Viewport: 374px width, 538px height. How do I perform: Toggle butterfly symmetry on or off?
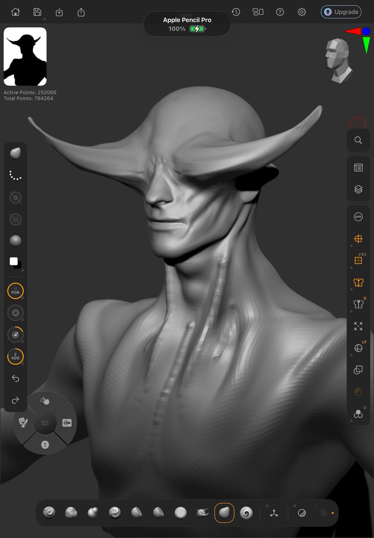pyautogui.click(x=358, y=282)
